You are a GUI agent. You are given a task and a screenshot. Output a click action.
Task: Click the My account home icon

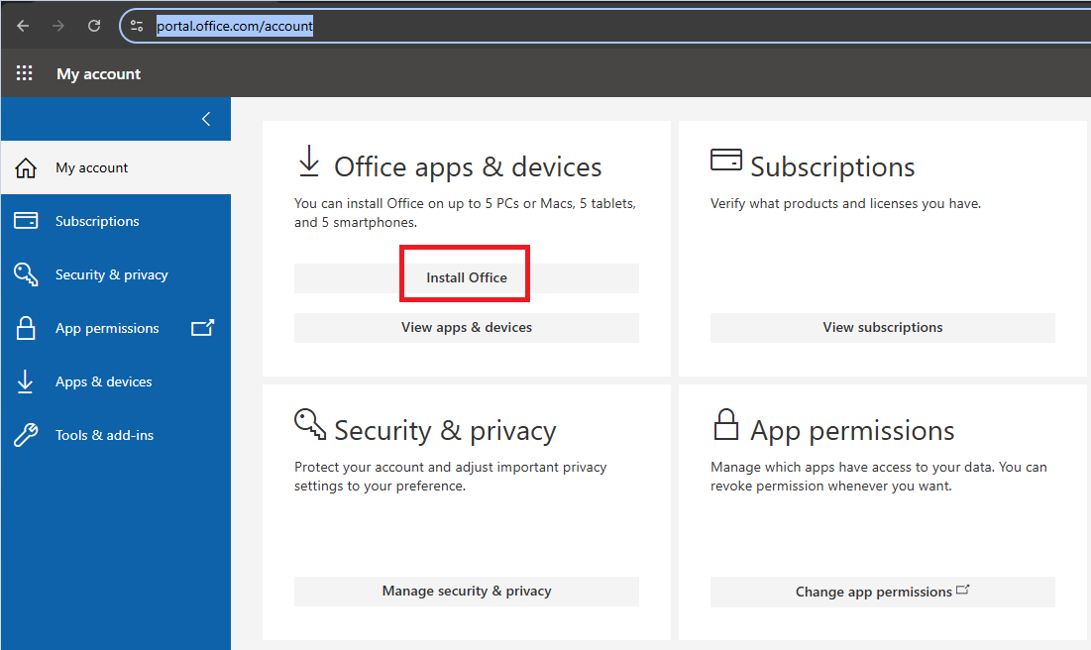[27, 168]
